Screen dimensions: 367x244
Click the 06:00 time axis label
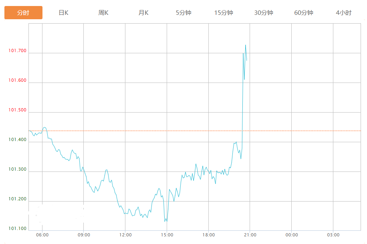tap(42, 235)
